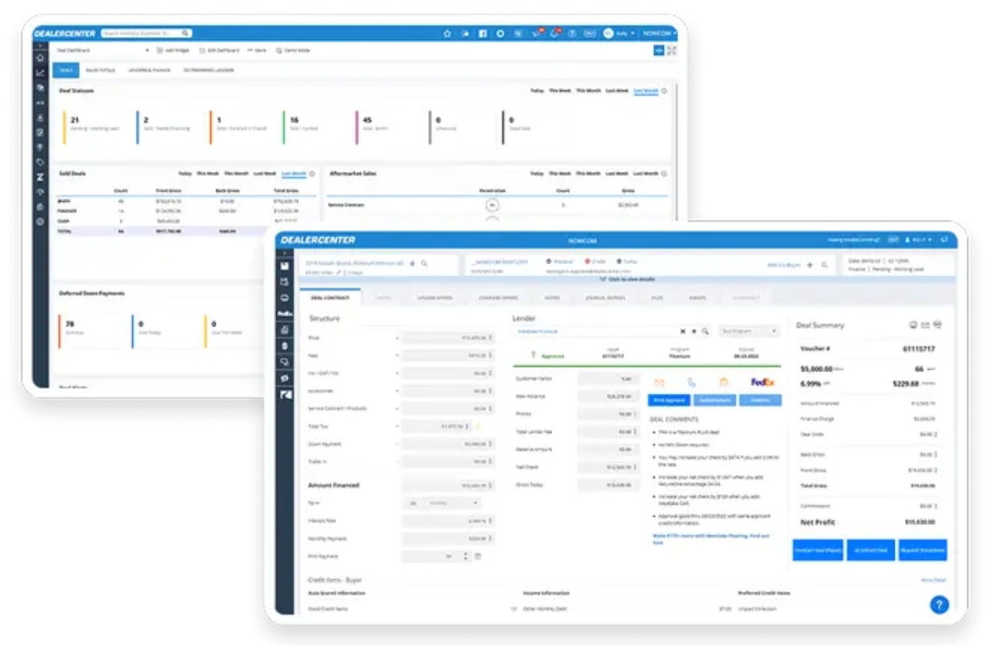
Task: Select the This Month filter in Deal Statuses
Action: pos(588,90)
